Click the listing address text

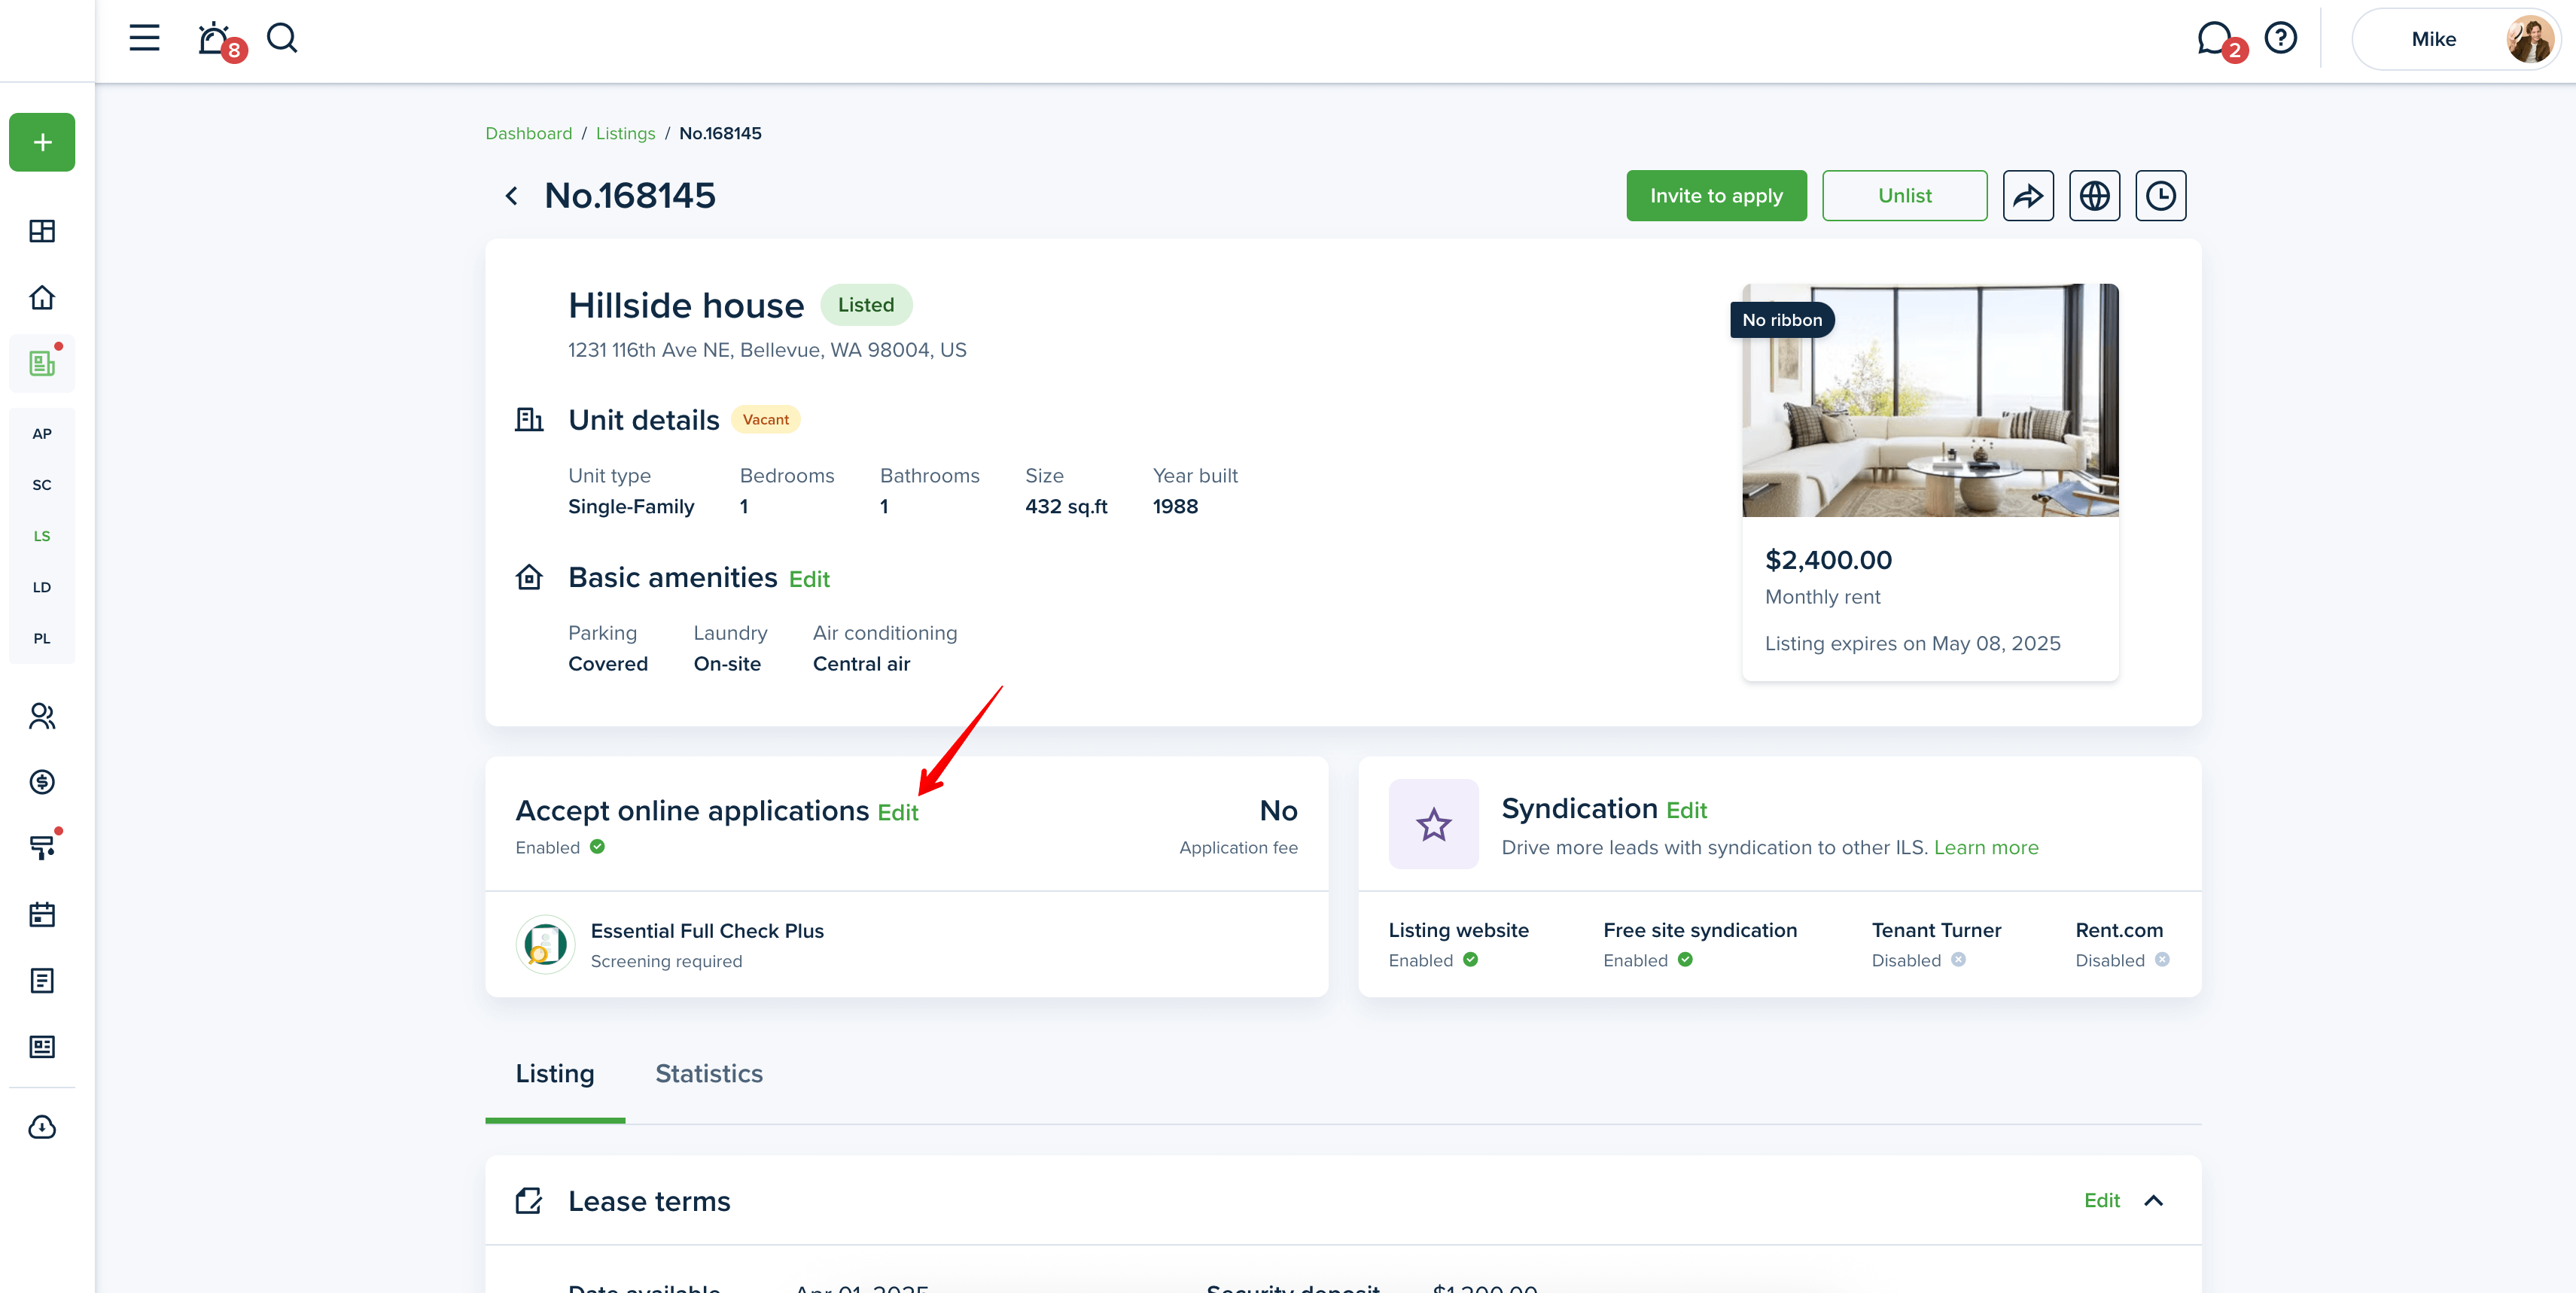pos(767,350)
